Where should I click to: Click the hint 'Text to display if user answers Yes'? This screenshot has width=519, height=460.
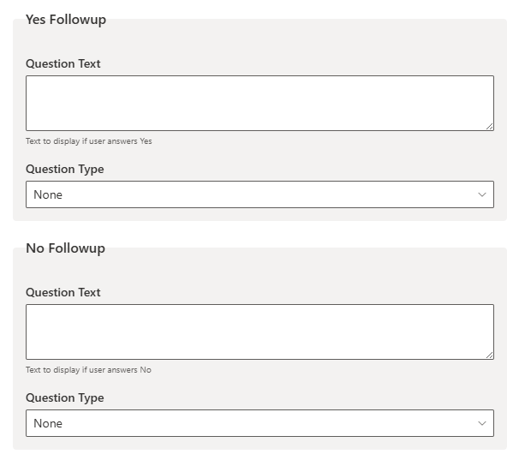pyautogui.click(x=89, y=141)
